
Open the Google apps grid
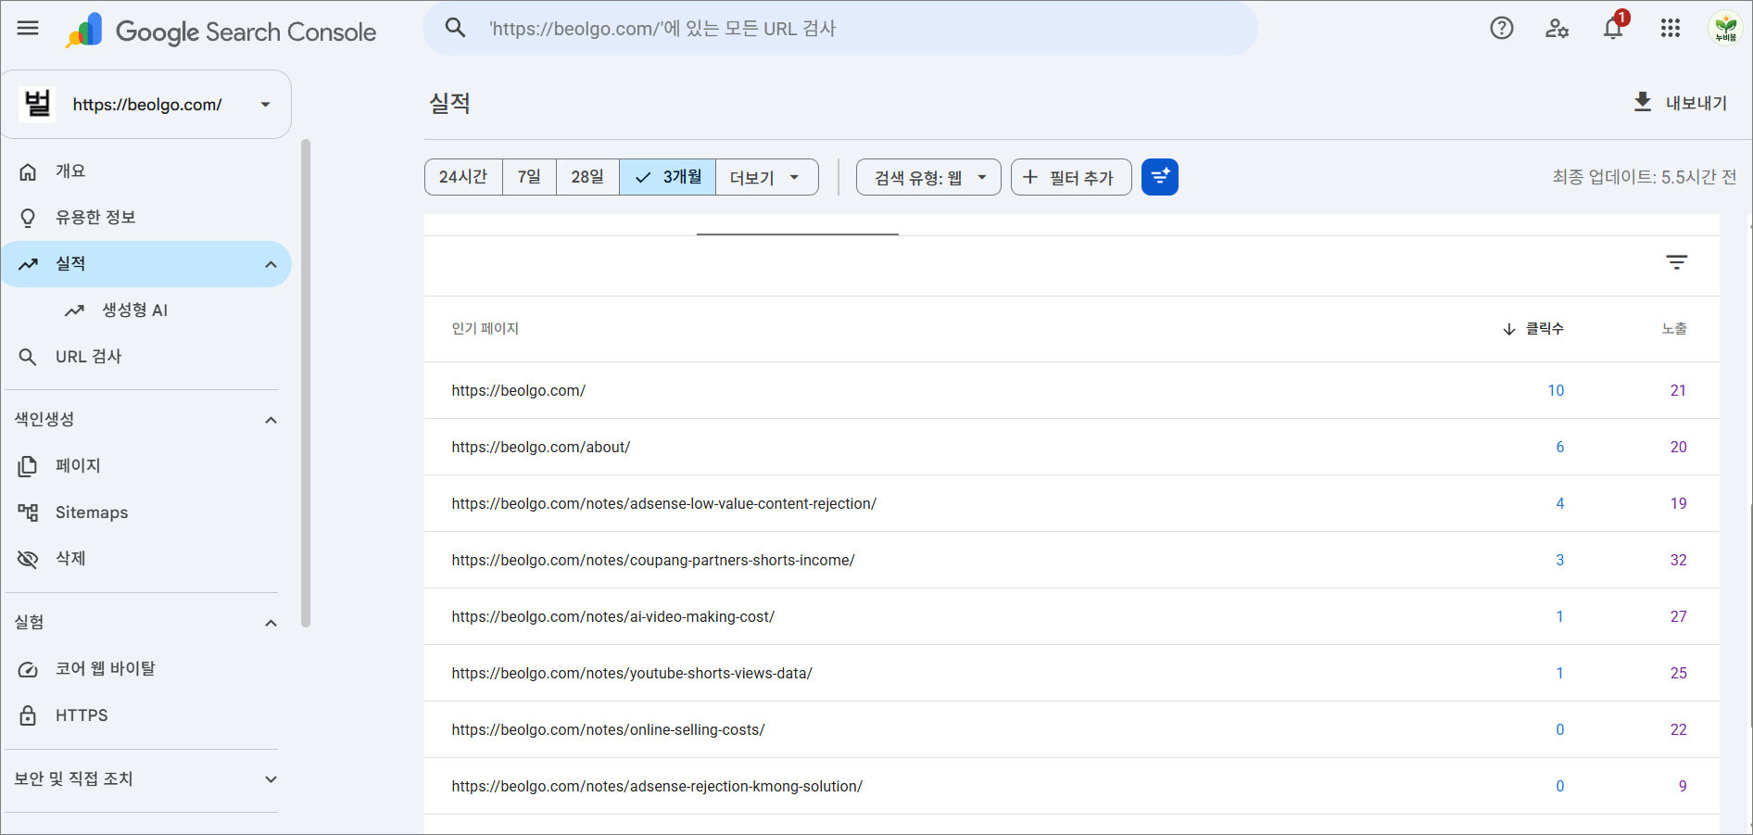click(x=1671, y=28)
